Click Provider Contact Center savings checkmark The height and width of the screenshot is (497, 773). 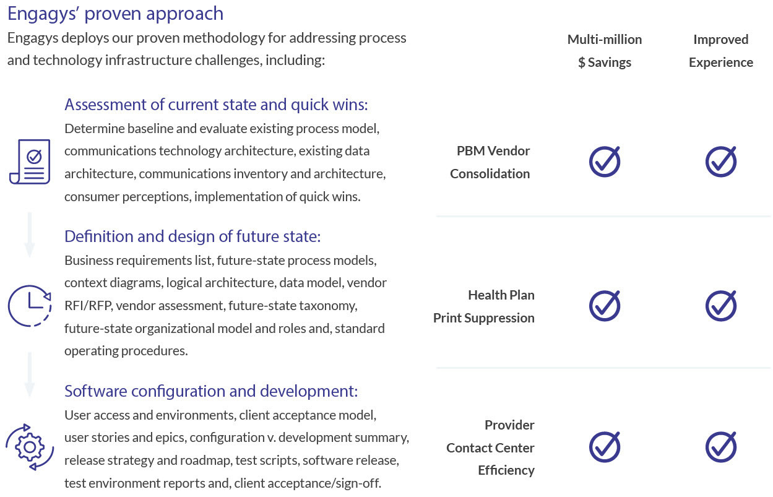point(604,447)
